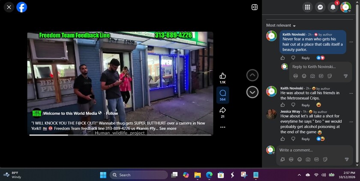Reply to the beauty parlor comment
360x181 pixels.
[306, 58]
